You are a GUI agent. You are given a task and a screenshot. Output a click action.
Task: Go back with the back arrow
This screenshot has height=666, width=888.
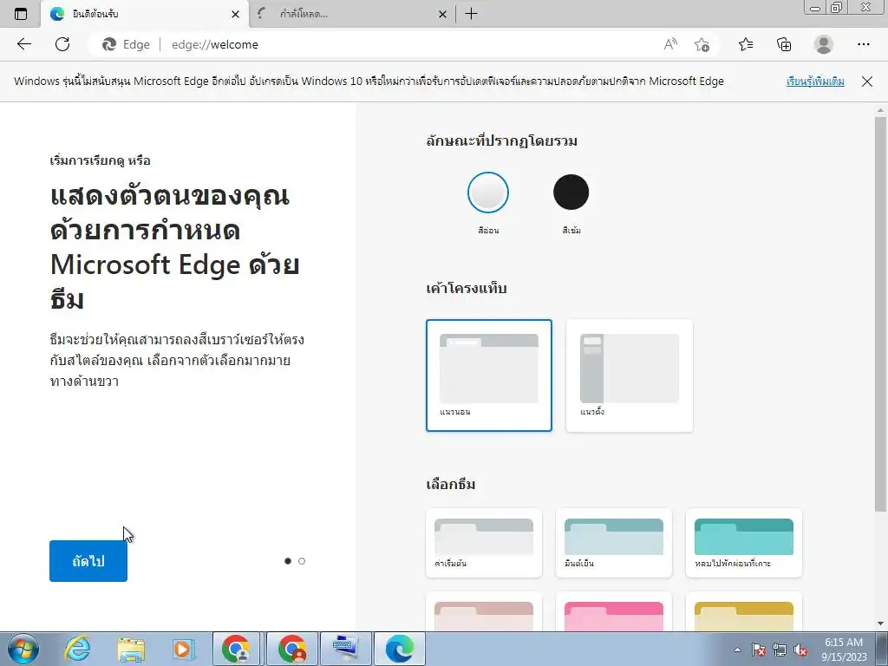point(23,44)
